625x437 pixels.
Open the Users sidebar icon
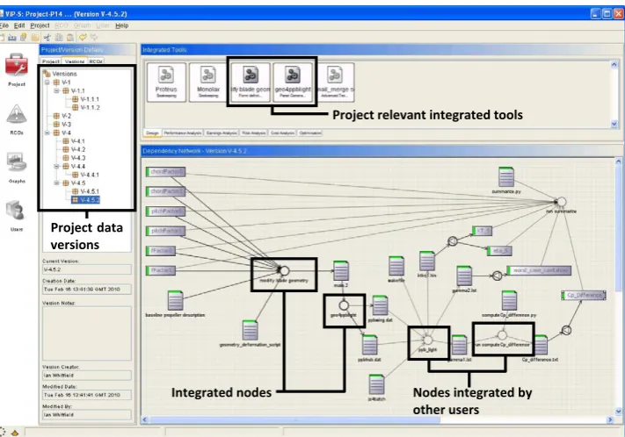pos(16,210)
